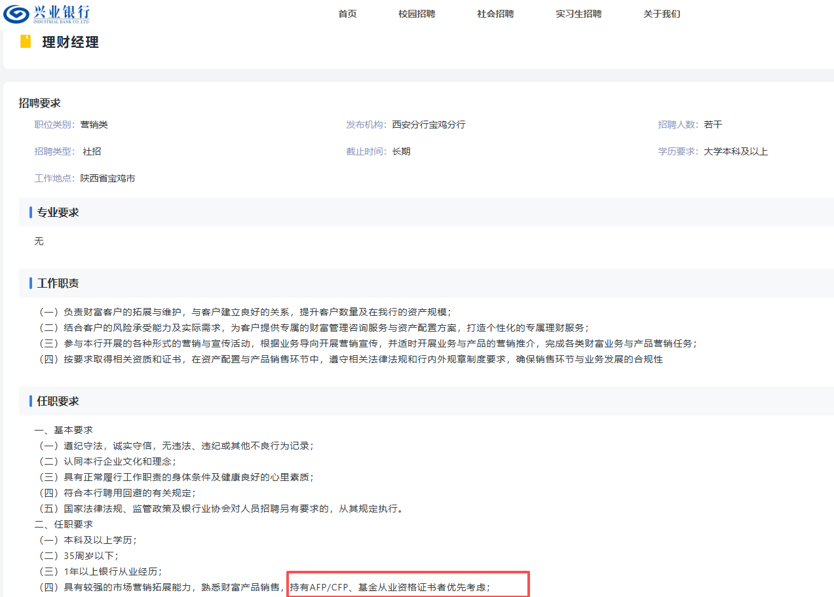Open the 实习生招聘 page
Viewport: 834px width, 597px height.
[578, 14]
